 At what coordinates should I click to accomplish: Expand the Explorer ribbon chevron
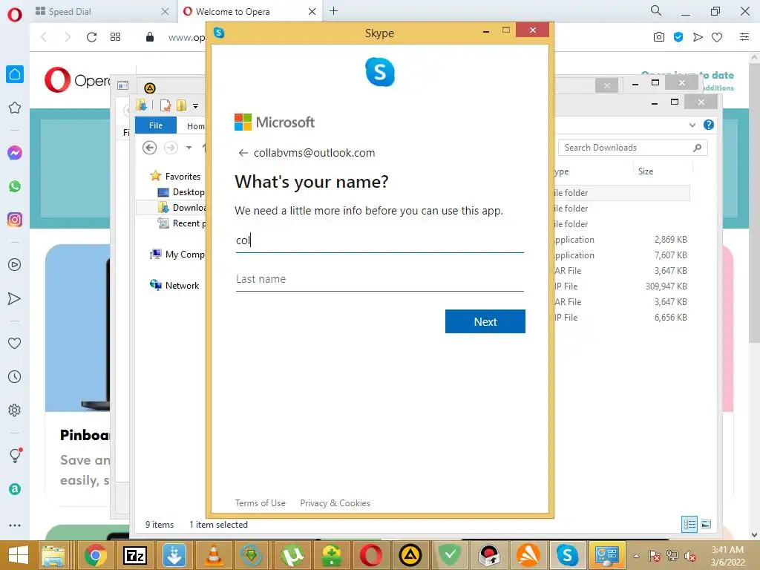692,125
